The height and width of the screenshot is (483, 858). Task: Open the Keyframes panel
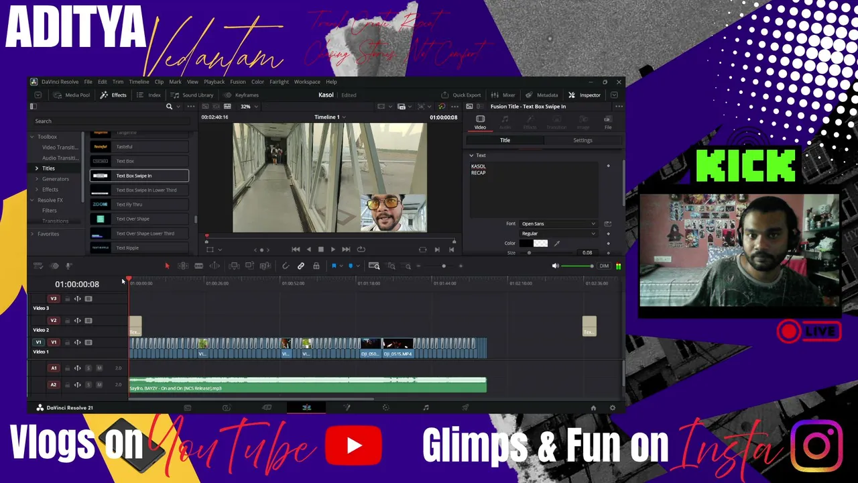(241, 95)
